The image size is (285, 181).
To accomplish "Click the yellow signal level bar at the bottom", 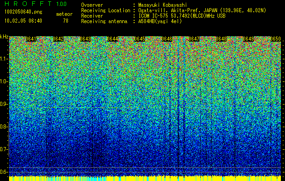I will pyautogui.click(x=145, y=178).
